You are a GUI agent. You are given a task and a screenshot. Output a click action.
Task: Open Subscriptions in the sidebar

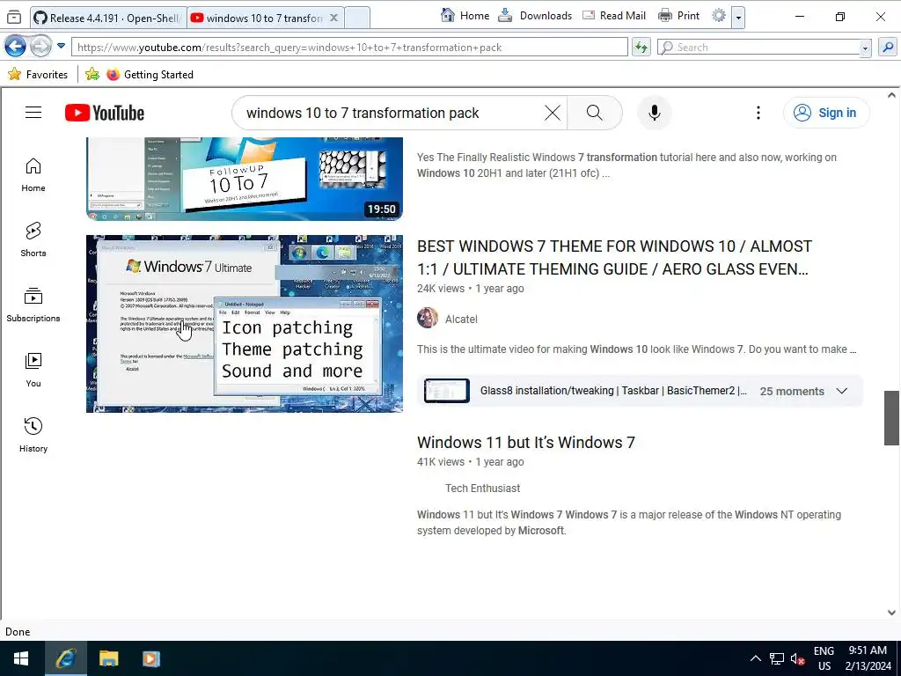coord(33,305)
